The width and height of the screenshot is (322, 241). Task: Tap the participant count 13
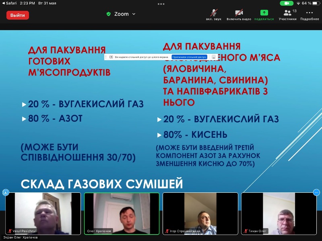pos(294,11)
